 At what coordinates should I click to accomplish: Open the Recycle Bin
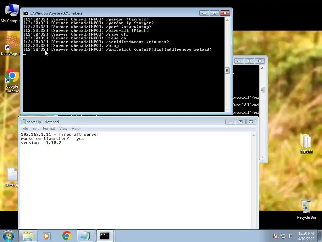(306, 210)
